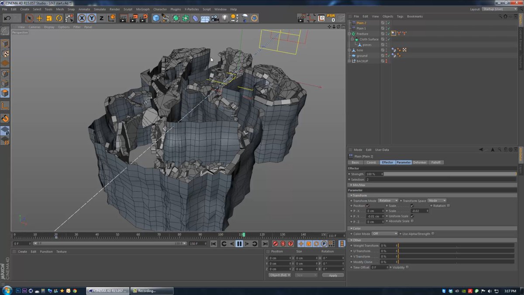Click the Undo arrow icon

pos(7,18)
